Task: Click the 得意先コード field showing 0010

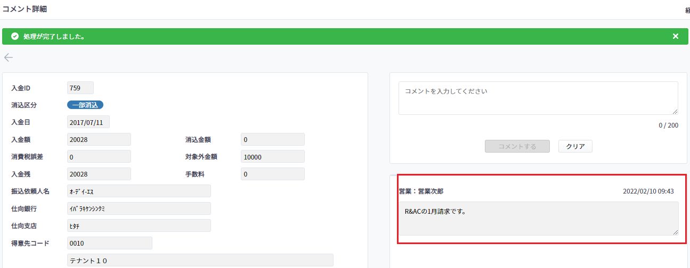Action: pos(110,243)
